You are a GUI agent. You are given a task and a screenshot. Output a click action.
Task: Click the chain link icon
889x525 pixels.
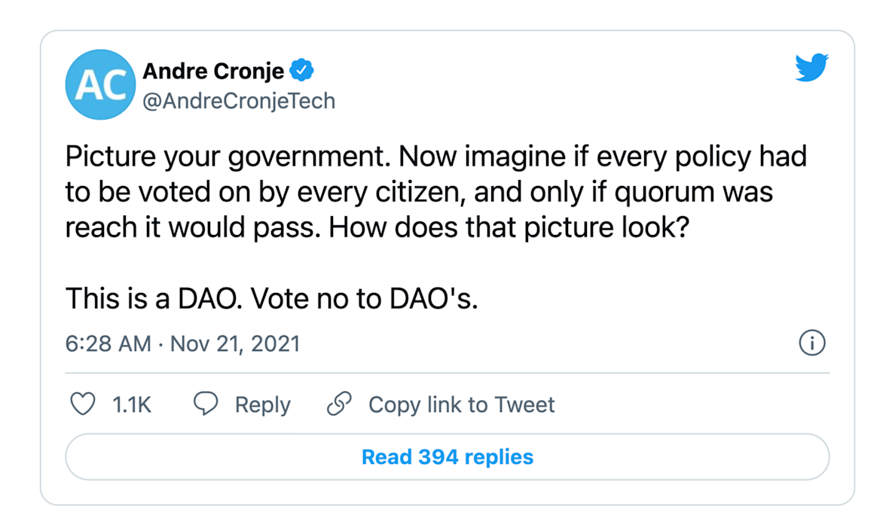tap(339, 404)
